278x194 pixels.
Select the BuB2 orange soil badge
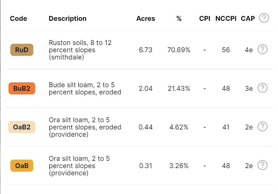click(22, 88)
